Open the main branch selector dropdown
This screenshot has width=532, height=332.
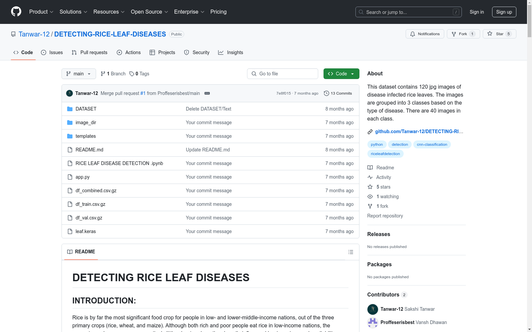[79, 74]
